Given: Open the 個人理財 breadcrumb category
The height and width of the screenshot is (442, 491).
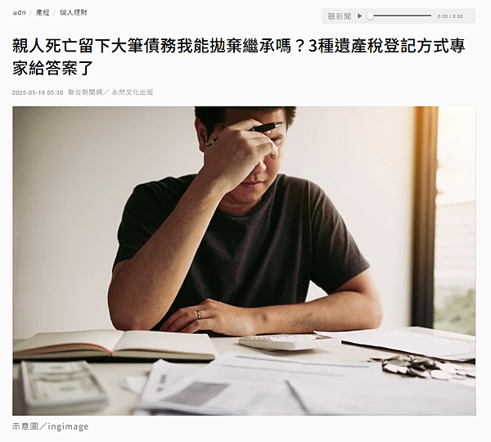Looking at the screenshot, I should [x=74, y=12].
